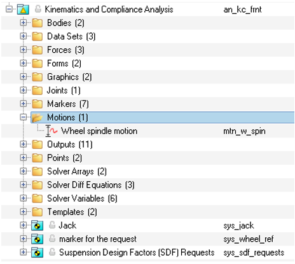Collapse the Kinematics and Compliance Analysis node

[9, 9]
